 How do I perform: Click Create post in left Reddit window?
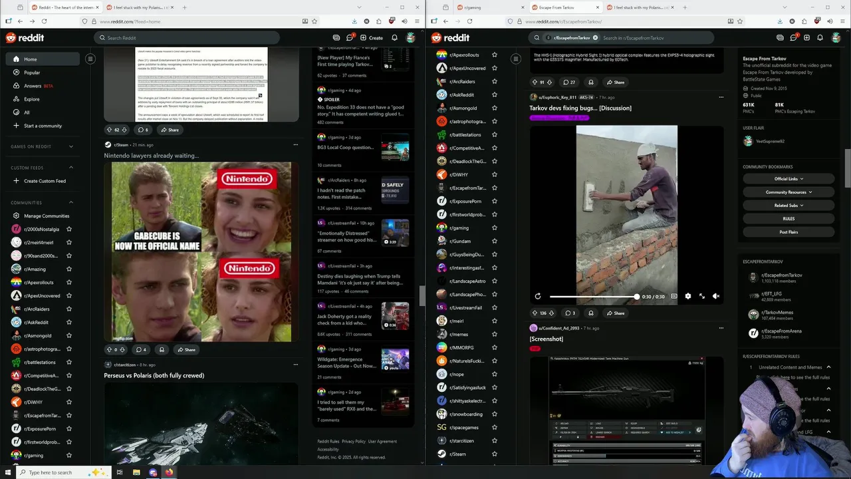(x=372, y=38)
